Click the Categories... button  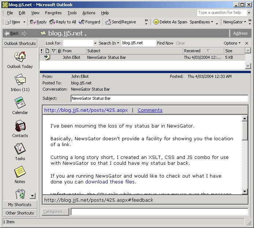pos(55,212)
